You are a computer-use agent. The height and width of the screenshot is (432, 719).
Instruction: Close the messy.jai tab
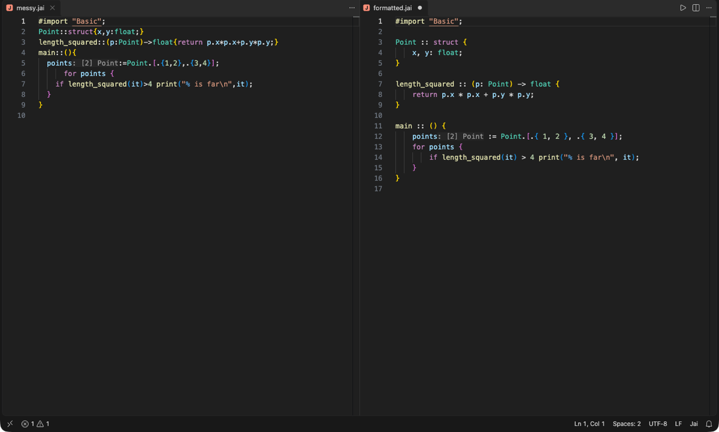pyautogui.click(x=52, y=8)
